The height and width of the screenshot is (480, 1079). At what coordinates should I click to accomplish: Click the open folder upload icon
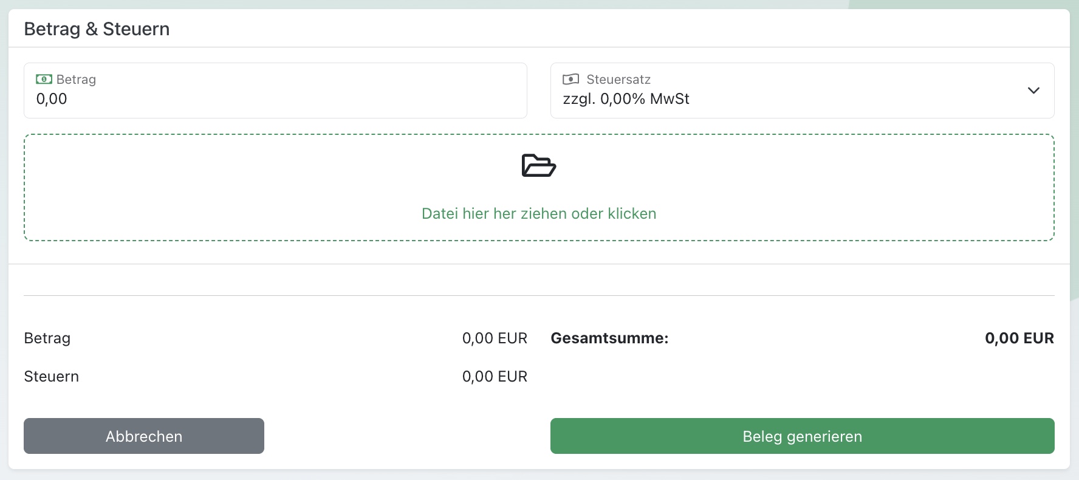(539, 165)
